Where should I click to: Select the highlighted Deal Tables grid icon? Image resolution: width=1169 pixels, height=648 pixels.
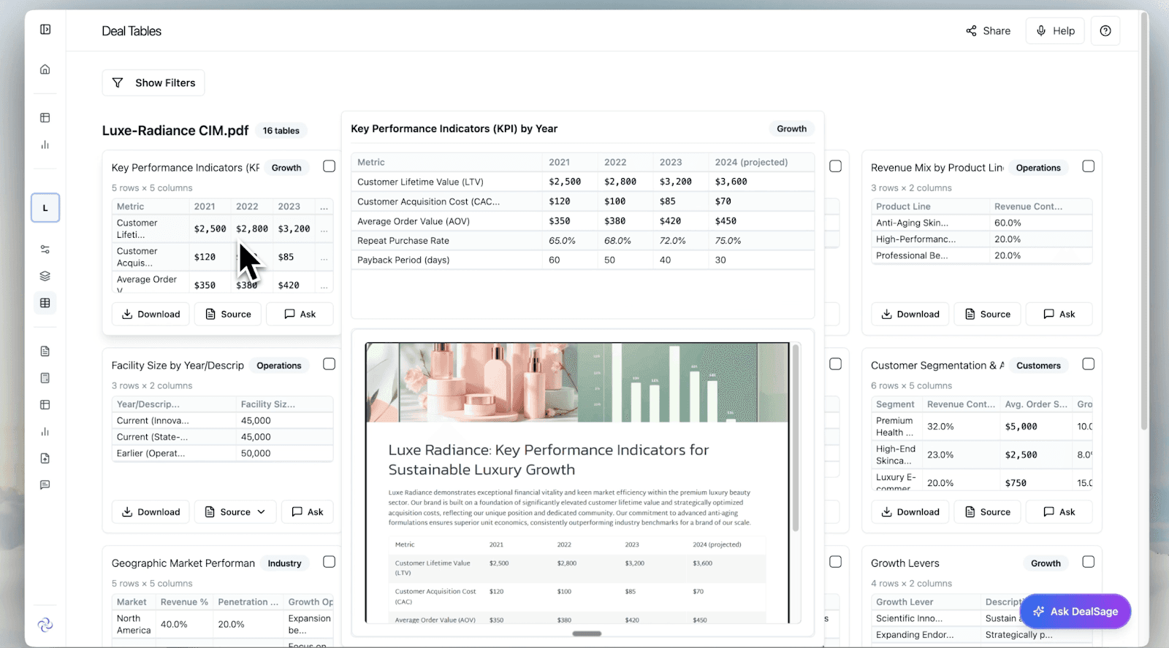[x=45, y=303]
